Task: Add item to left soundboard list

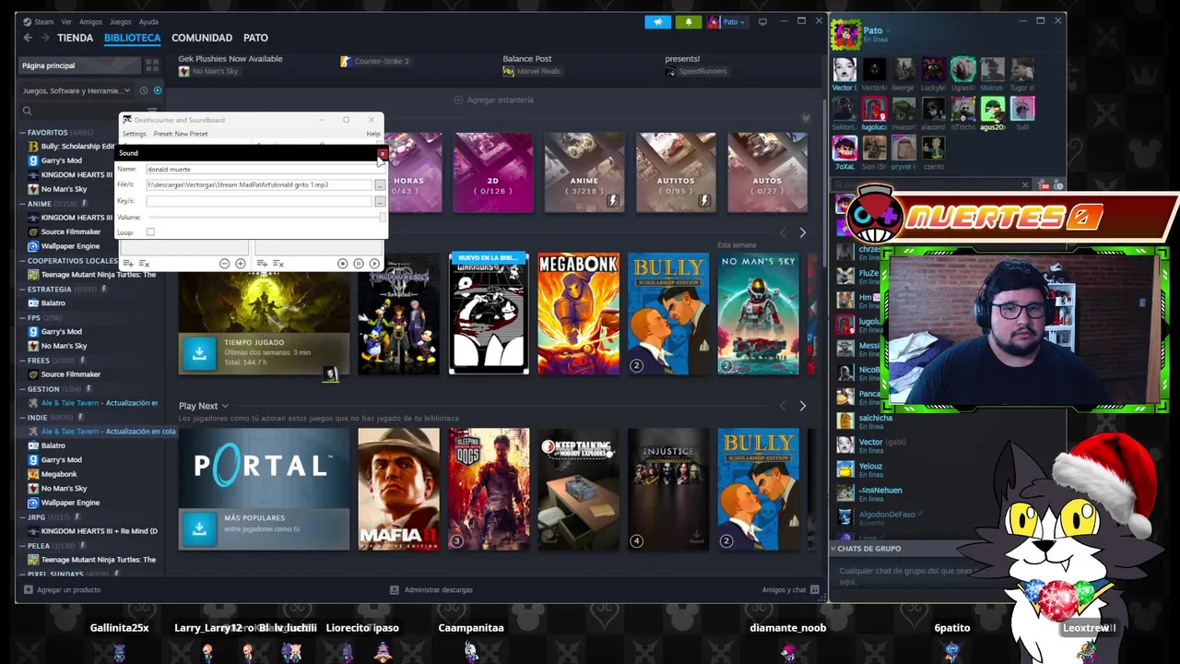Action: point(130,264)
